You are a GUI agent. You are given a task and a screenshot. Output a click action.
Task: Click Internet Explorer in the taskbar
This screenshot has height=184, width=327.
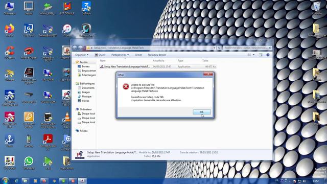click(x=16, y=181)
